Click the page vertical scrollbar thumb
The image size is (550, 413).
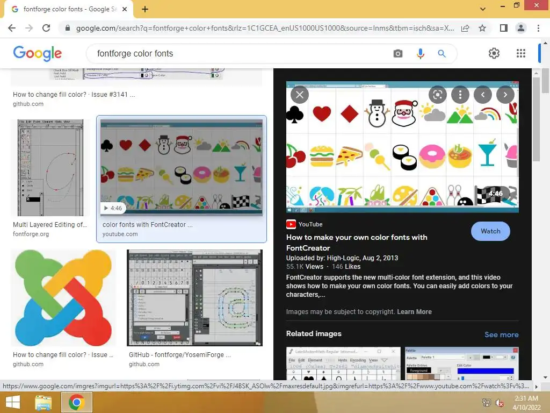pos(546,81)
